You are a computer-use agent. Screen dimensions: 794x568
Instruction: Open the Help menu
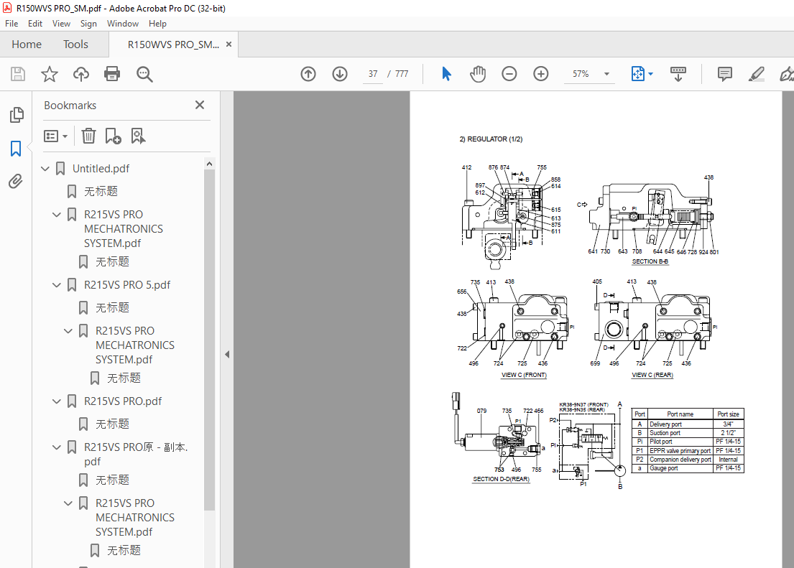click(x=157, y=24)
